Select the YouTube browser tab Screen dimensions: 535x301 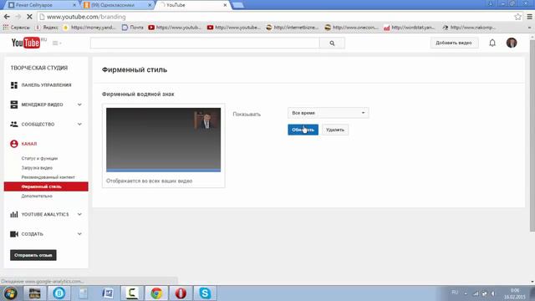point(193,5)
